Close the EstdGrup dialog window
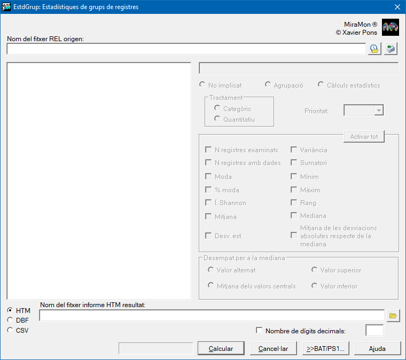 pos(397,7)
